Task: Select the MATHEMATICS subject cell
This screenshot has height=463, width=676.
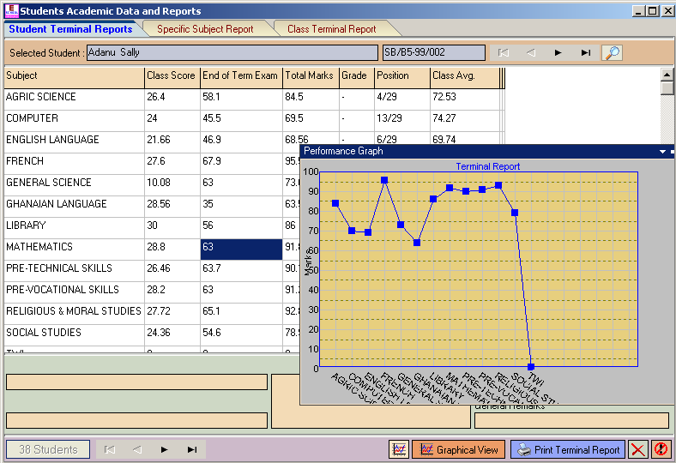Action: [x=74, y=250]
